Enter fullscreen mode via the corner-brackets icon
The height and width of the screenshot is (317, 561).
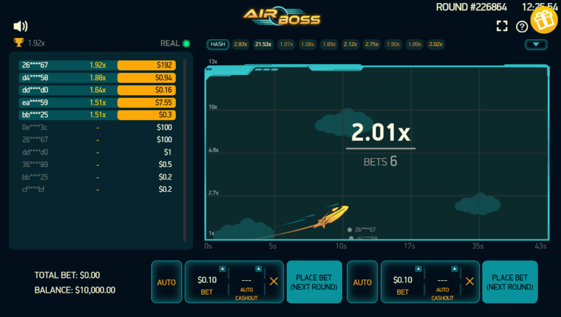pyautogui.click(x=502, y=26)
